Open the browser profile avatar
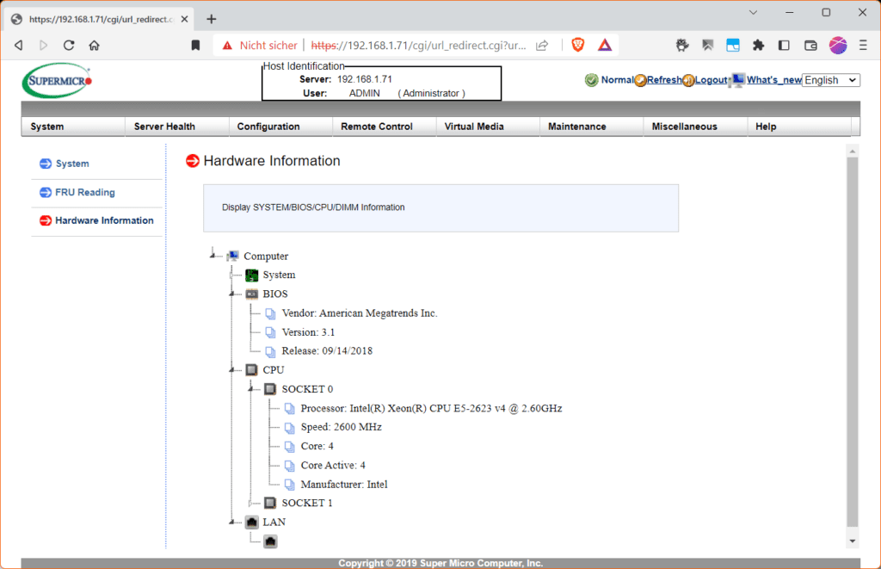 point(838,46)
